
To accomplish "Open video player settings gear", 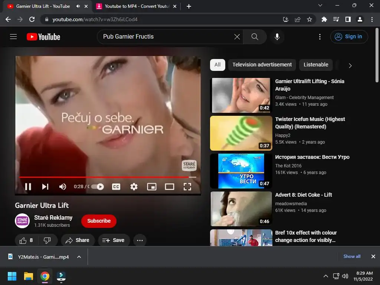I will [134, 186].
